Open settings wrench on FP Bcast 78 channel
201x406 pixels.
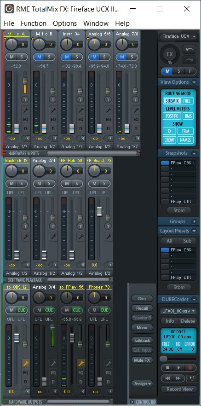(x=109, y=237)
